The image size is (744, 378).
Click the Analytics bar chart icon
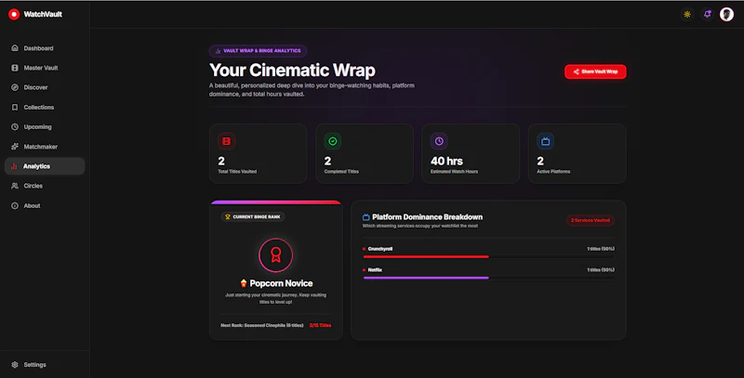point(14,166)
